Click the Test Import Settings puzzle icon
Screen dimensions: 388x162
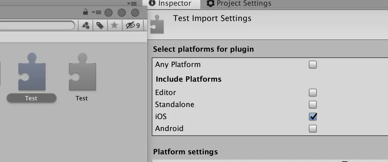tap(157, 24)
